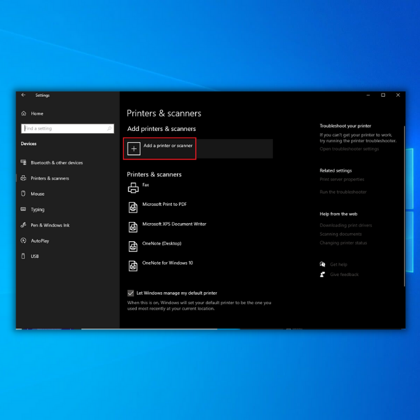Open Mouse settings
Viewport: 420px width, 420px height.
[x=37, y=194]
